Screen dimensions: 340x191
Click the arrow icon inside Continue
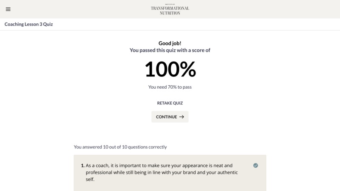(182, 117)
